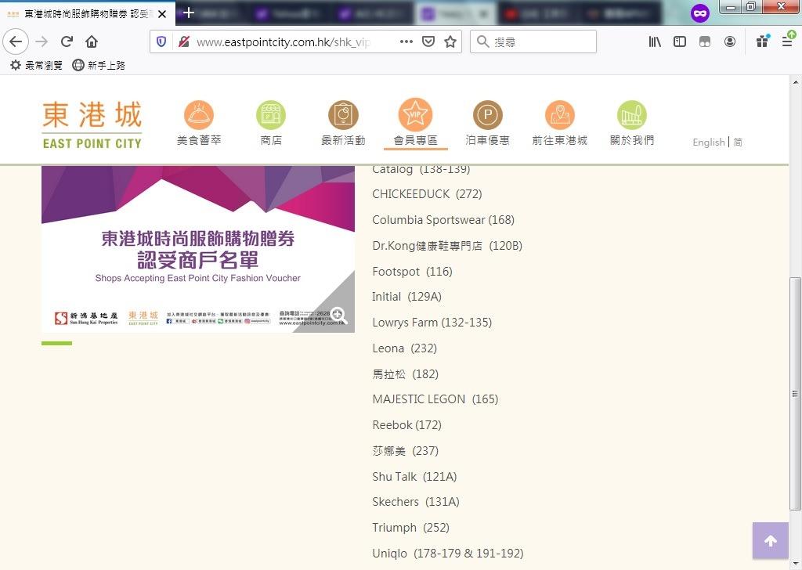The height and width of the screenshot is (570, 802).
Task: Click the insecure connection padlock icon
Action: pyautogui.click(x=184, y=41)
